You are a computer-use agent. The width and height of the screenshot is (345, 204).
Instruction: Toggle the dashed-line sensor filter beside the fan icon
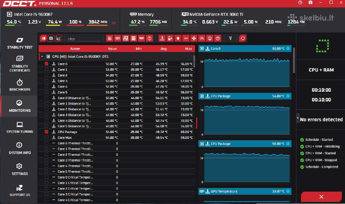(186, 38)
